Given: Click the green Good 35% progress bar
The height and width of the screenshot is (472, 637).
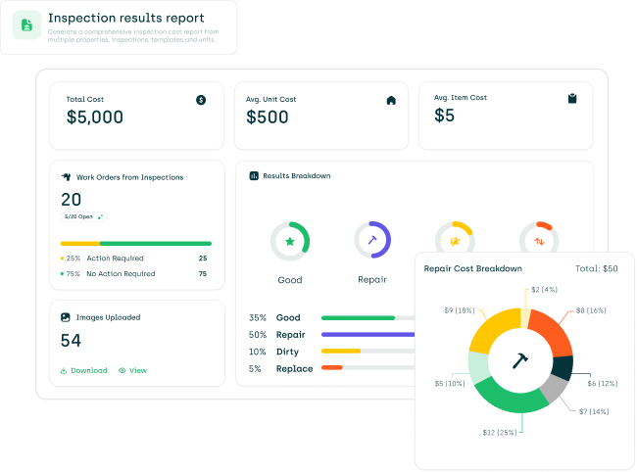Looking at the screenshot, I should pyautogui.click(x=358, y=318).
